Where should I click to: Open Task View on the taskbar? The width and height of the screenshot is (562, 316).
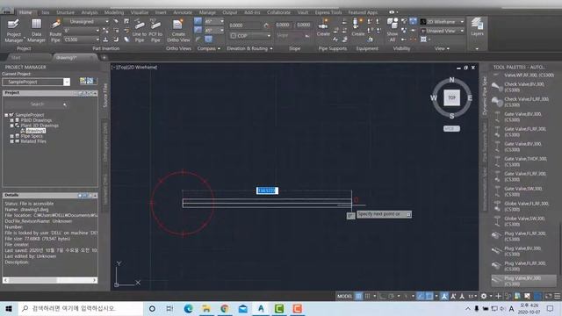click(169, 308)
